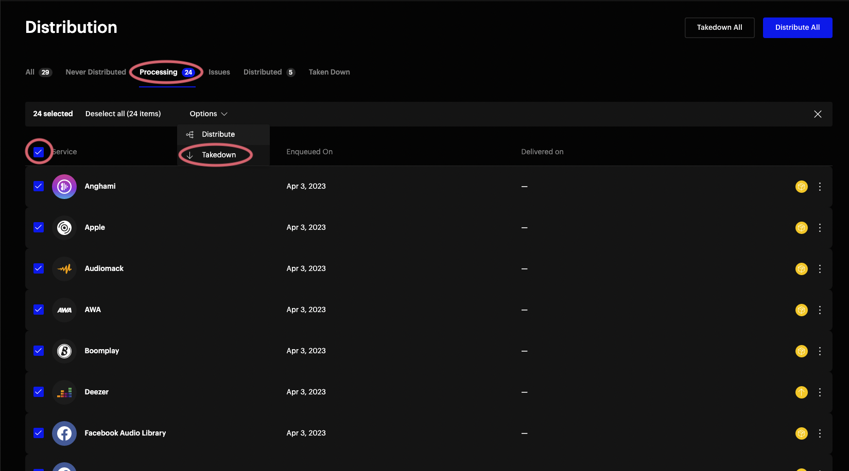849x471 pixels.
Task: Select the Processing tab
Action: pyautogui.click(x=167, y=72)
